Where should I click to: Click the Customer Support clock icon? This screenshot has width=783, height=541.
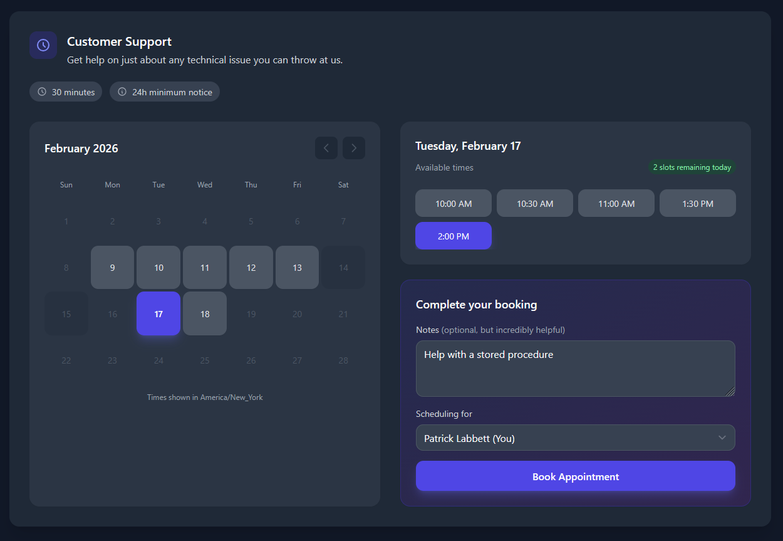(x=43, y=45)
